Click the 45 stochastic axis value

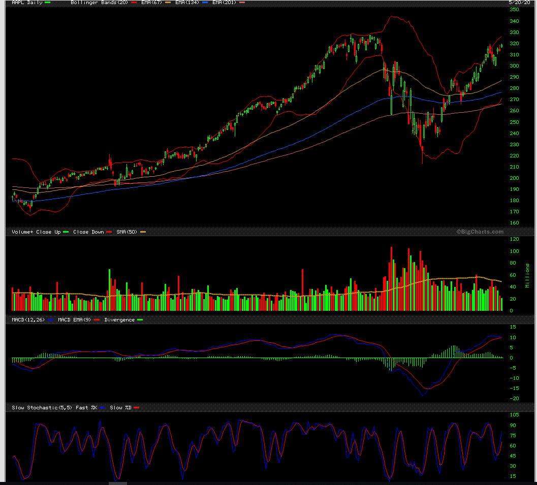513,456
